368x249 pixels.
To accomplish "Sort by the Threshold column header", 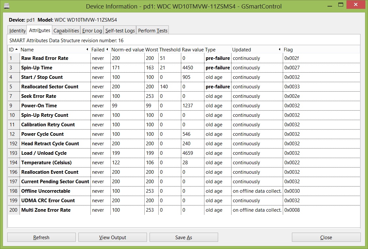I will pyautogui.click(x=170, y=50).
